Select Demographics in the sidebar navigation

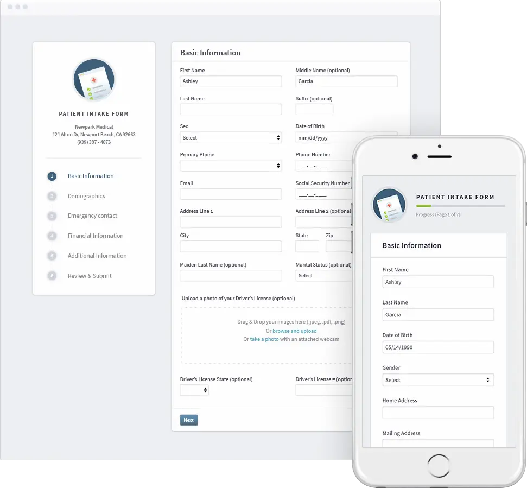click(87, 196)
